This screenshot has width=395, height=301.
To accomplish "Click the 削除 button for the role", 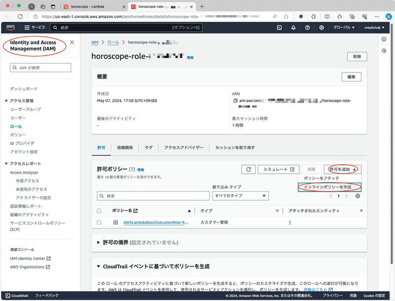I will click(357, 57).
